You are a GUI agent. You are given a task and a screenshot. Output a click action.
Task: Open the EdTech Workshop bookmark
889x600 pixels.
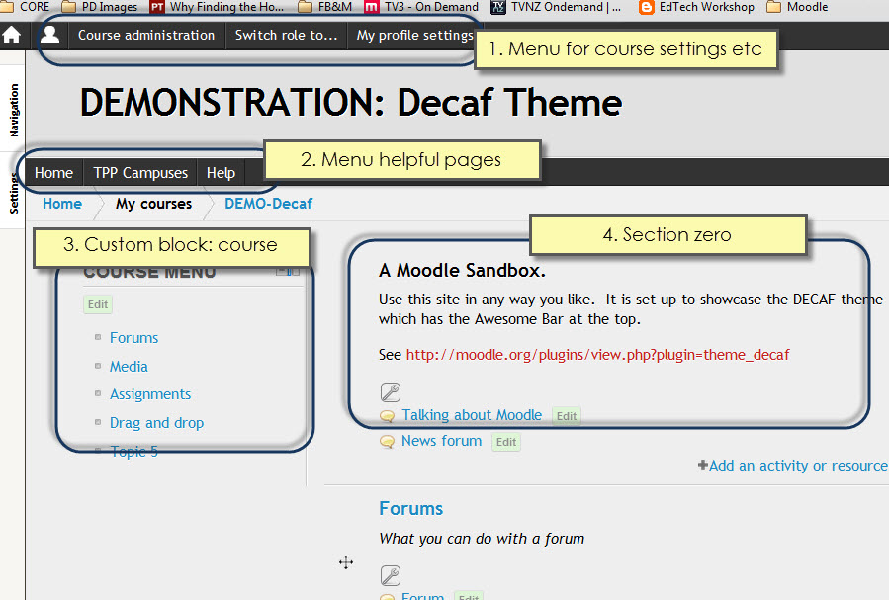coord(706,7)
